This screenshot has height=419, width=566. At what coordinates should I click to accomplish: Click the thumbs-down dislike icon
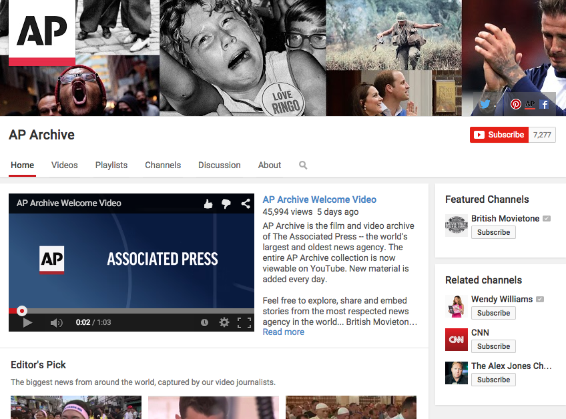click(x=226, y=203)
